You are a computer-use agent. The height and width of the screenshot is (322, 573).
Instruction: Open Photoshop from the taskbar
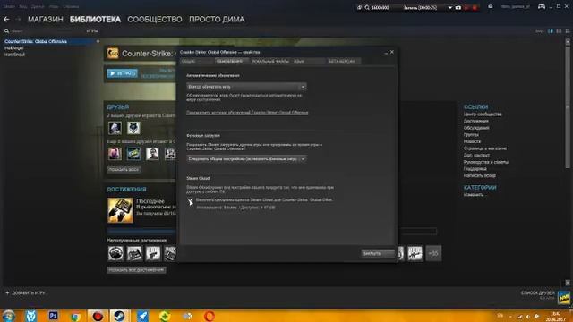coord(54,316)
